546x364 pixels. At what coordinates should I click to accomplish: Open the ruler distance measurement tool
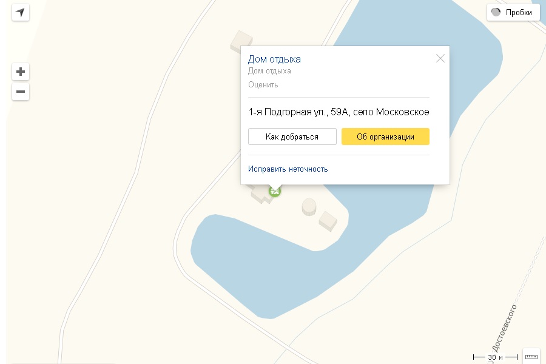pyautogui.click(x=531, y=356)
